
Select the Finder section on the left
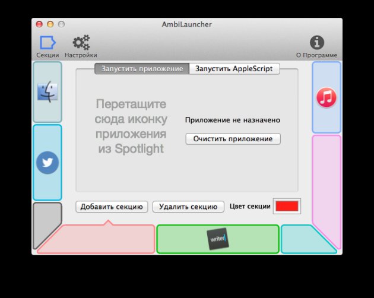coord(47,92)
